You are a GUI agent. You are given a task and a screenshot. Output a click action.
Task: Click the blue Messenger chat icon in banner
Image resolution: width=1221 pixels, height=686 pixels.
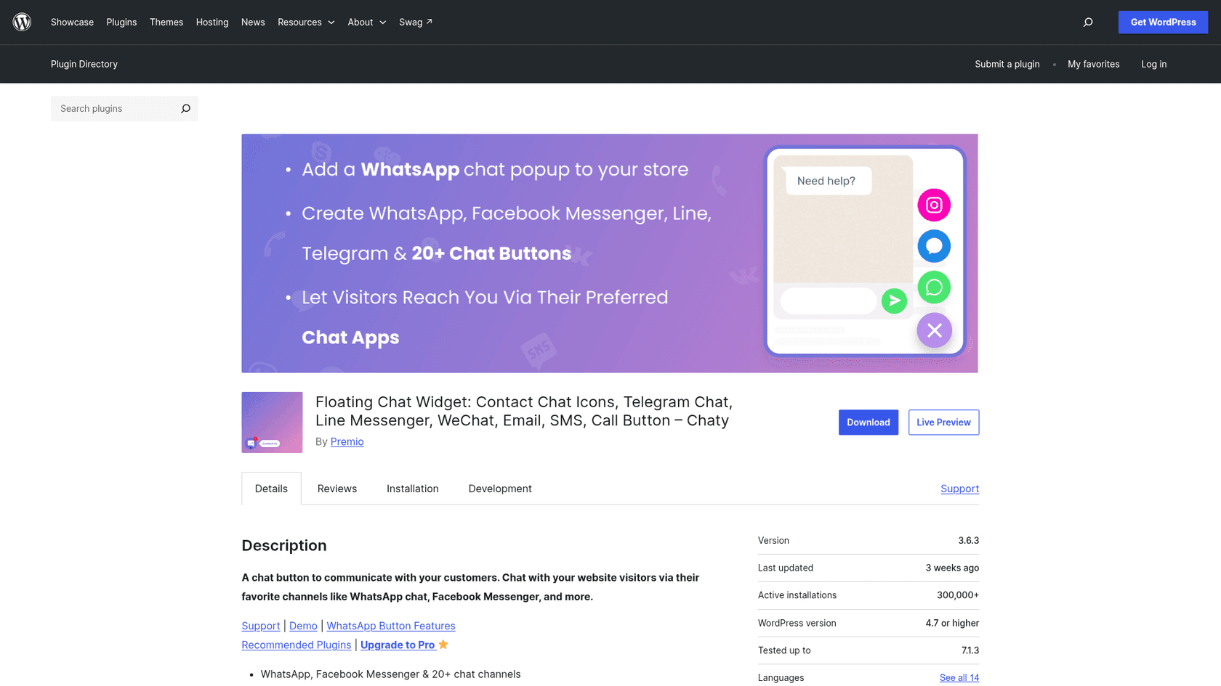click(x=934, y=246)
